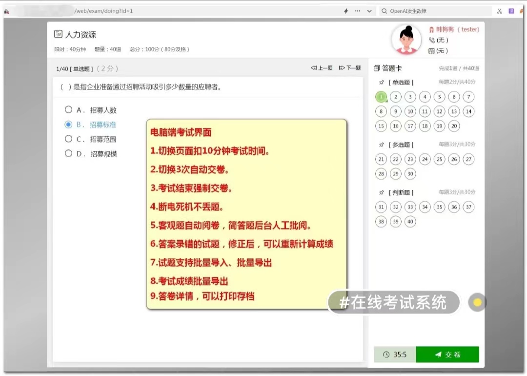Viewport: 527px width, 376px height.
Task: Click the exam paper icon beside 人力资源
Action: 58,34
